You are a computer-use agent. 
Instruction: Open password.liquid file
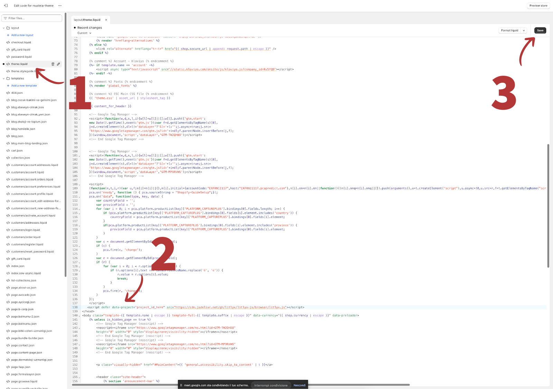tap(21, 57)
